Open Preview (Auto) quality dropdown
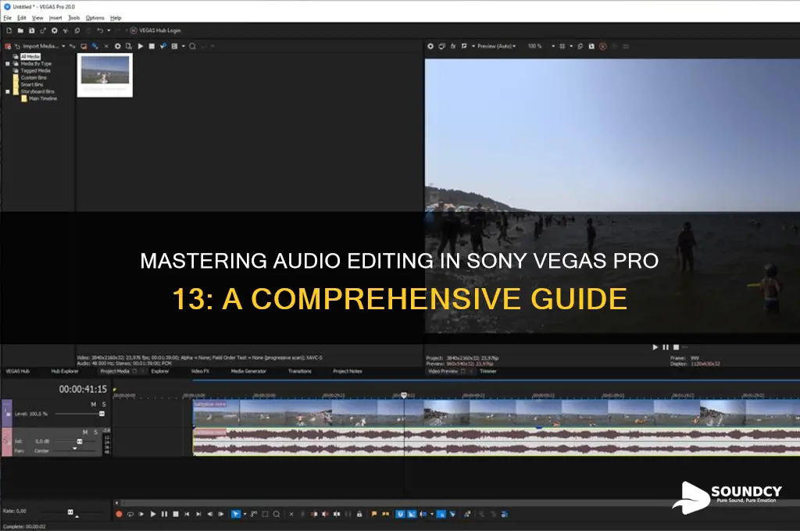Screen dimensions: 800x531 496,46
